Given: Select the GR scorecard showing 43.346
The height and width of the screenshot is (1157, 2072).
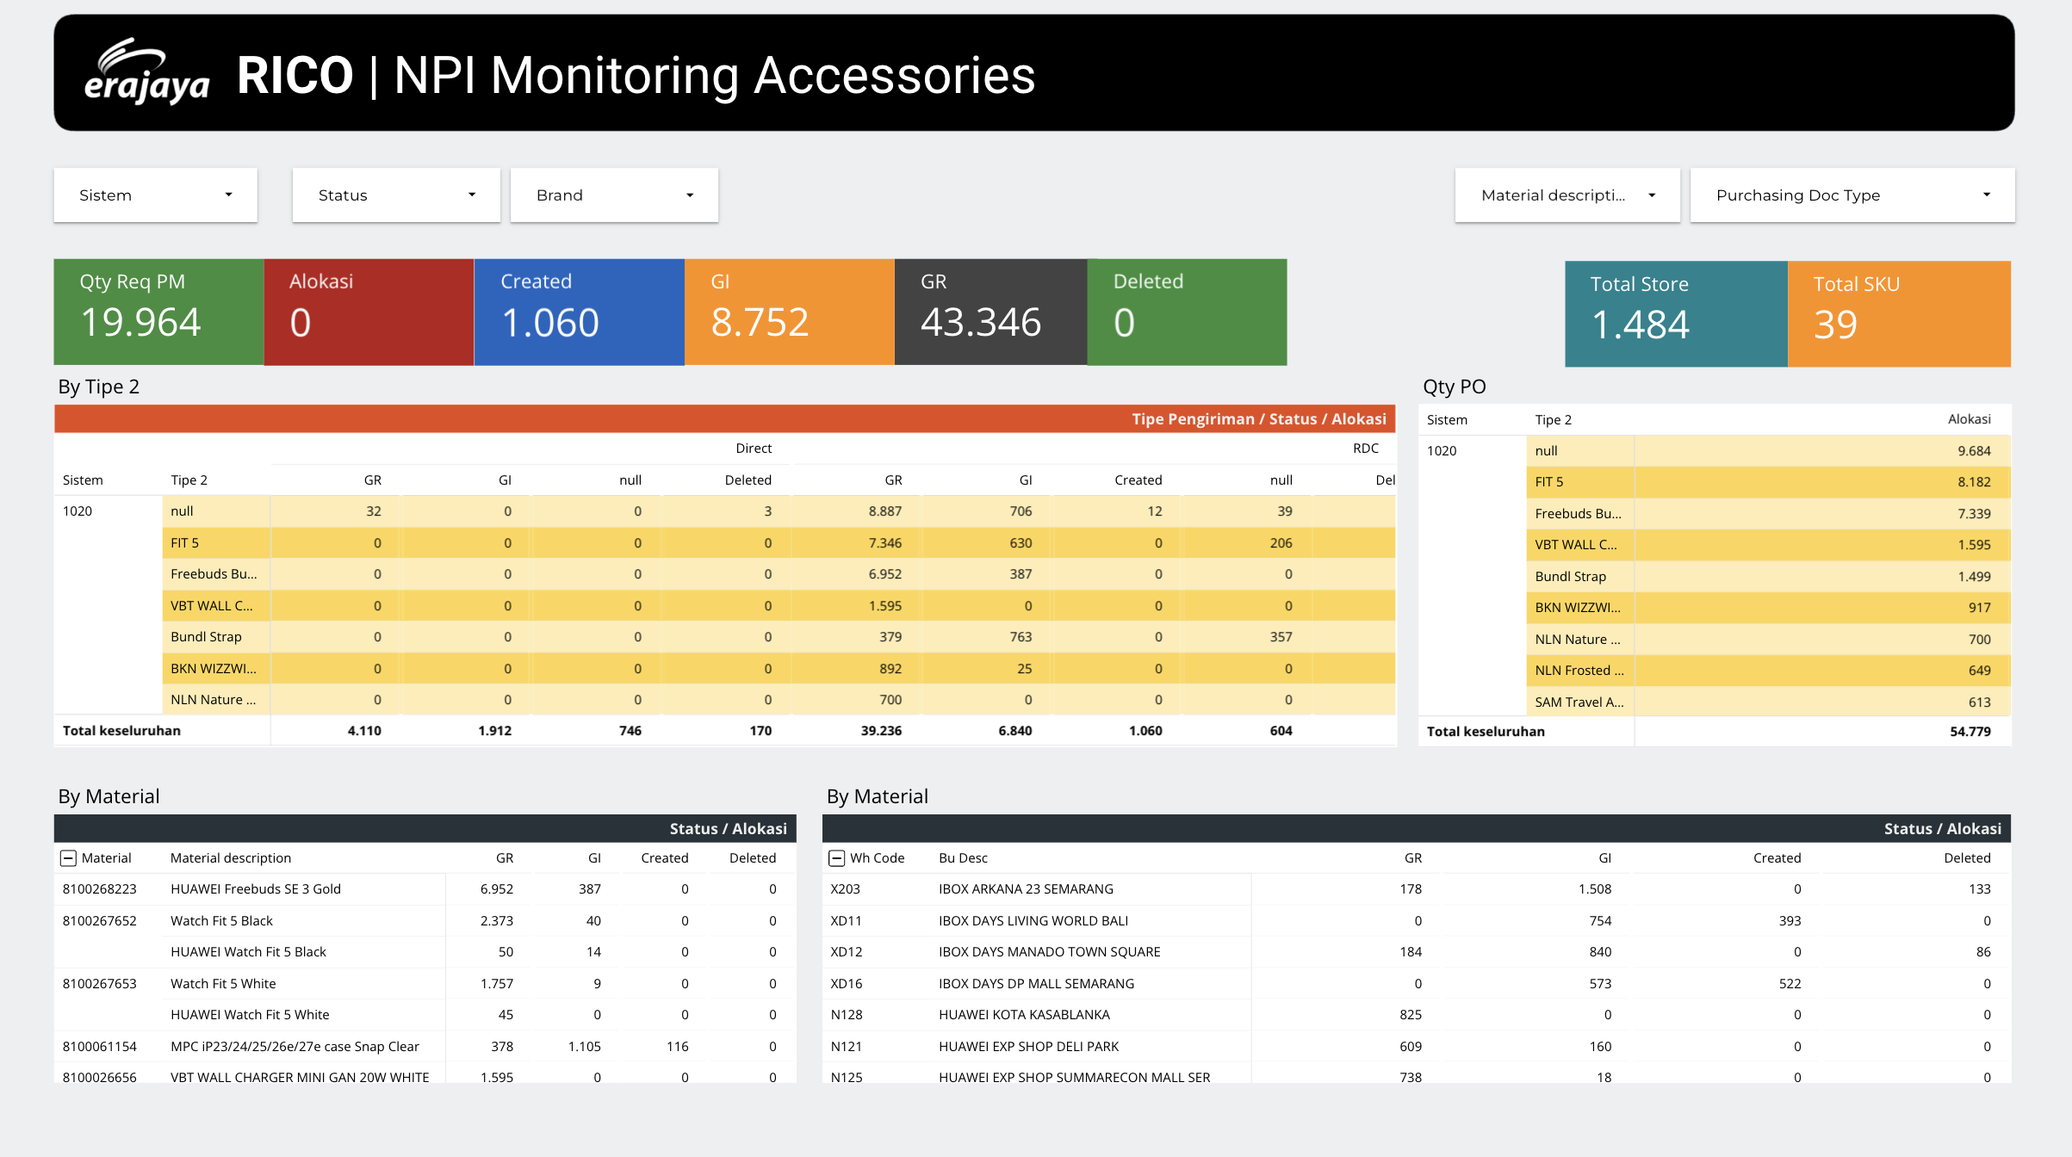Looking at the screenshot, I should (990, 312).
